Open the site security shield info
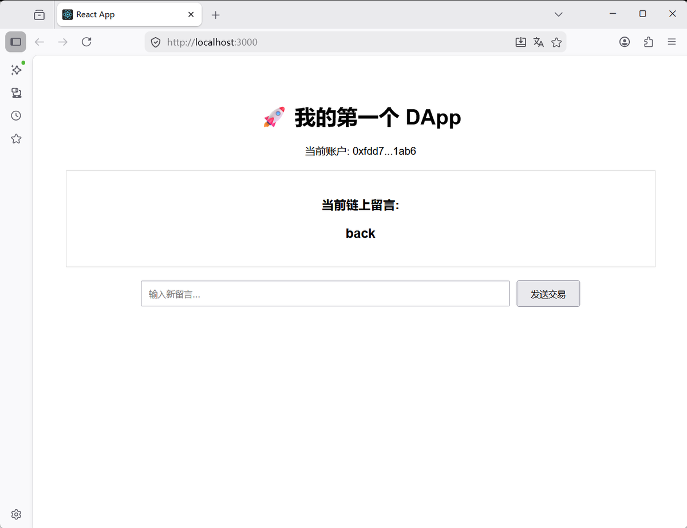The width and height of the screenshot is (687, 528). [x=155, y=42]
